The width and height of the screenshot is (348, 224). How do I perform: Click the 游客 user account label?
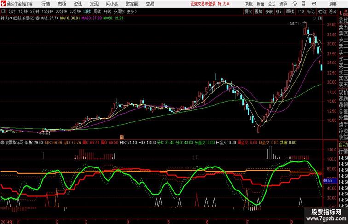[x=333, y=4]
